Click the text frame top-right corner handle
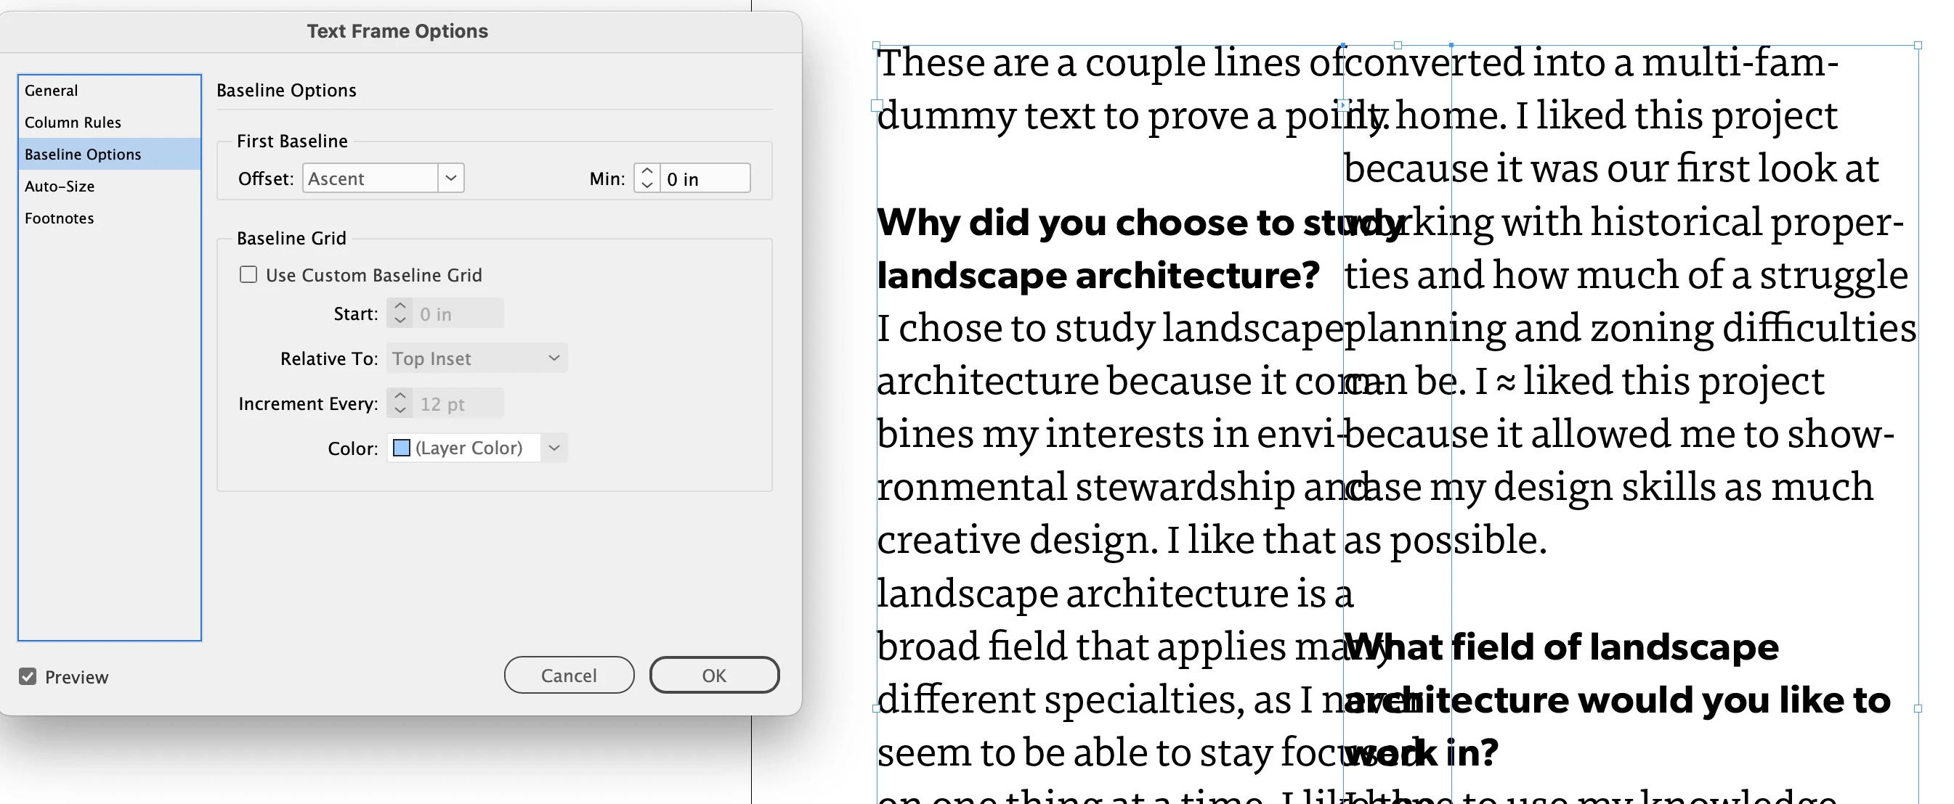The width and height of the screenshot is (1954, 804). tap(1918, 46)
